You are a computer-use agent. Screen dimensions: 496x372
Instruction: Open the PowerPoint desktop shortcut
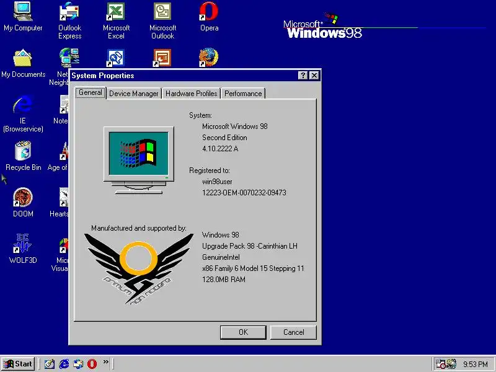pos(162,58)
